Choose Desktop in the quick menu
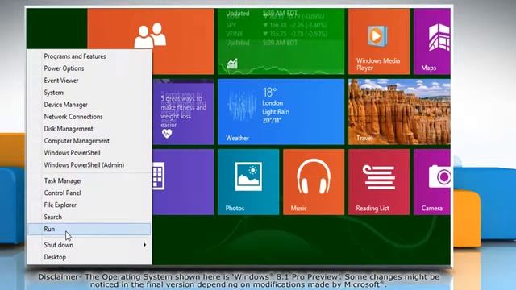 click(89, 257)
